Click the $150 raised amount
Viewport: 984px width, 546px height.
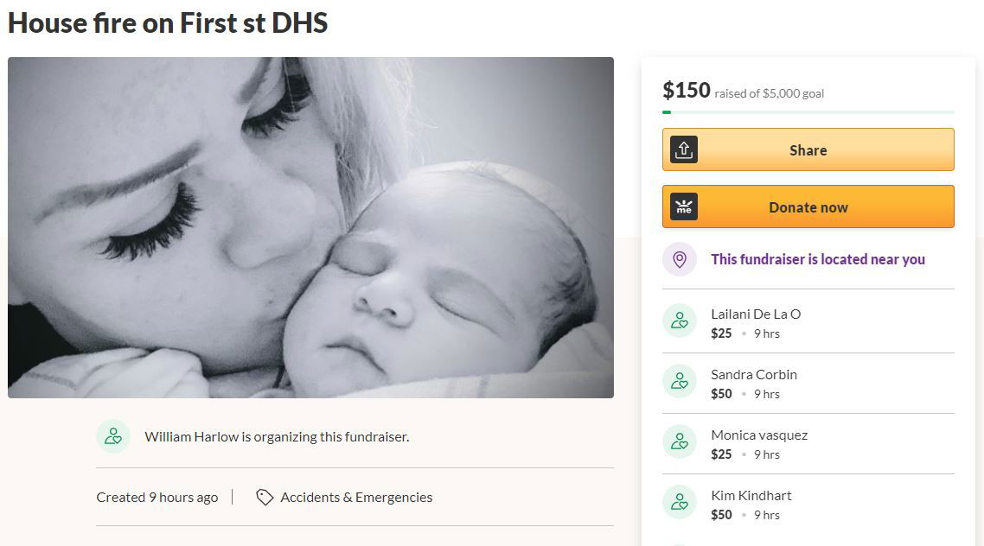[x=687, y=91]
